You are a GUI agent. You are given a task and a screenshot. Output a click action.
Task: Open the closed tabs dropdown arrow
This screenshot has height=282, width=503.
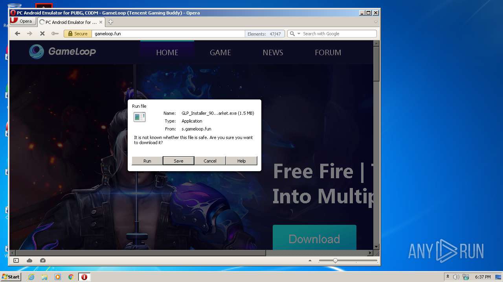point(376,22)
